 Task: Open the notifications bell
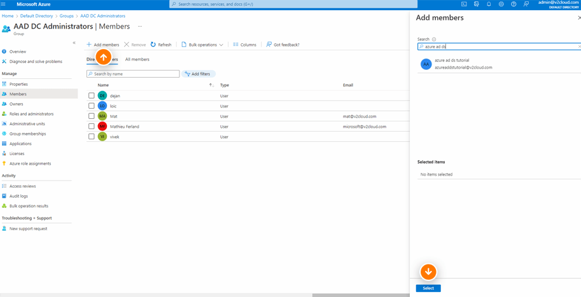[x=489, y=4]
